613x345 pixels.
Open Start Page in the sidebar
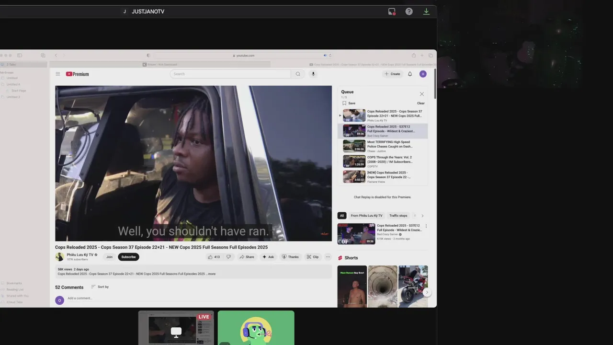click(19, 91)
